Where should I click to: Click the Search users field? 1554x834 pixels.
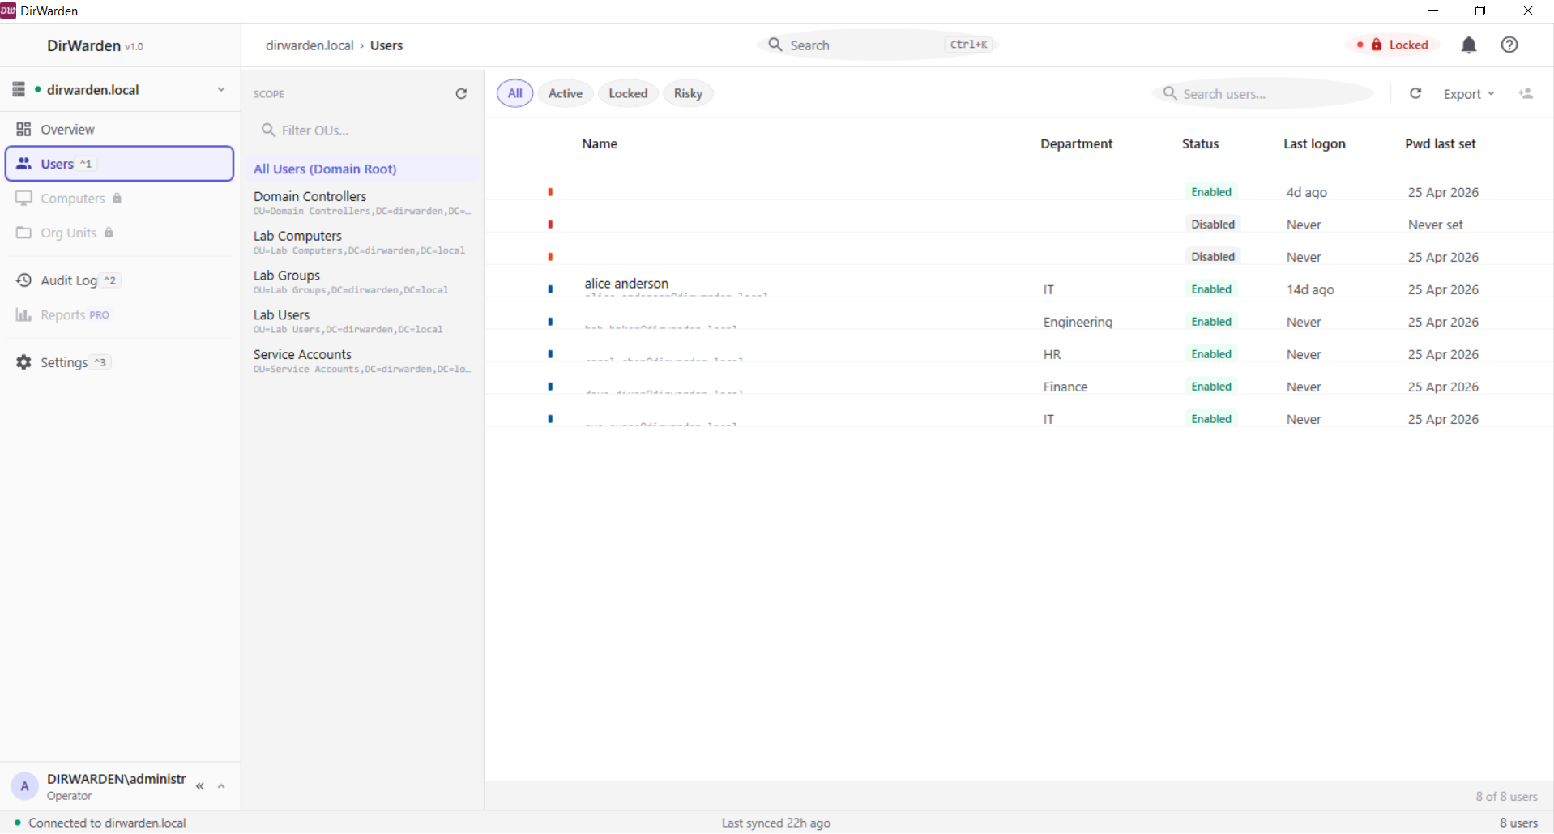1262,94
